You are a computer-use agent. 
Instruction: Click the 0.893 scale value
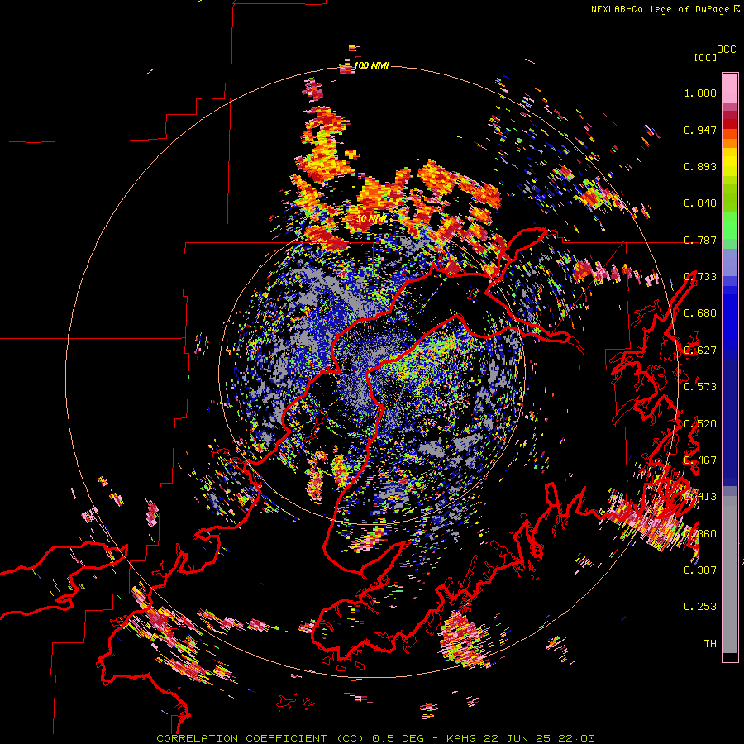(700, 166)
